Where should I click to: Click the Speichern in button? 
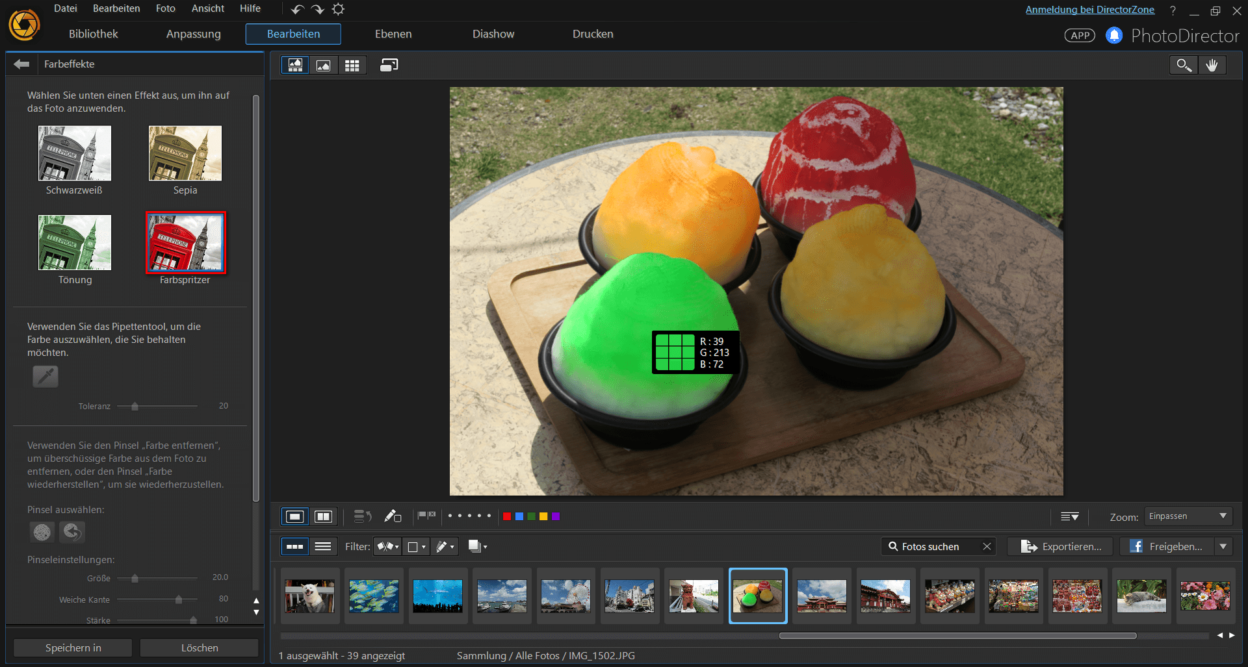pos(73,648)
